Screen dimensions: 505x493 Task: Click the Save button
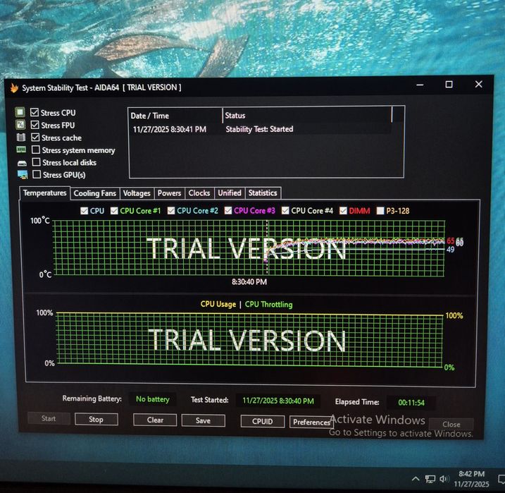[x=204, y=421]
